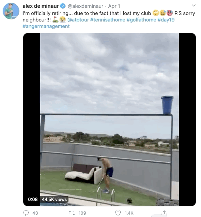The width and height of the screenshot is (201, 217).
Task: Open the #day19 hashtag
Action: [166, 20]
